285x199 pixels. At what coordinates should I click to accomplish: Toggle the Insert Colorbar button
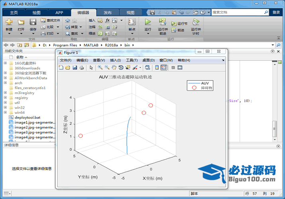point(157,68)
